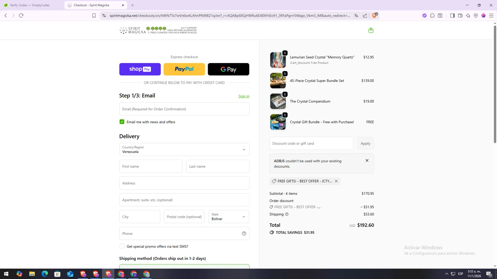497x279 pixels.
Task: Uncheck Email me with news and offers
Action: click(122, 122)
